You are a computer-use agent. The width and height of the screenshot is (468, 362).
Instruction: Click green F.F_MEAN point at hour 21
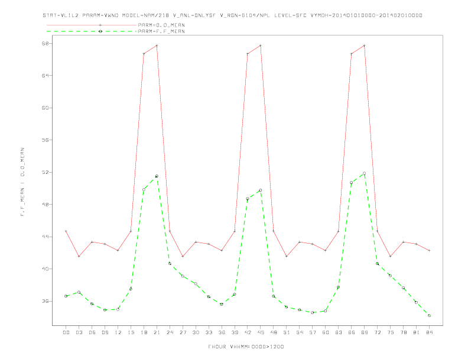[x=157, y=176]
